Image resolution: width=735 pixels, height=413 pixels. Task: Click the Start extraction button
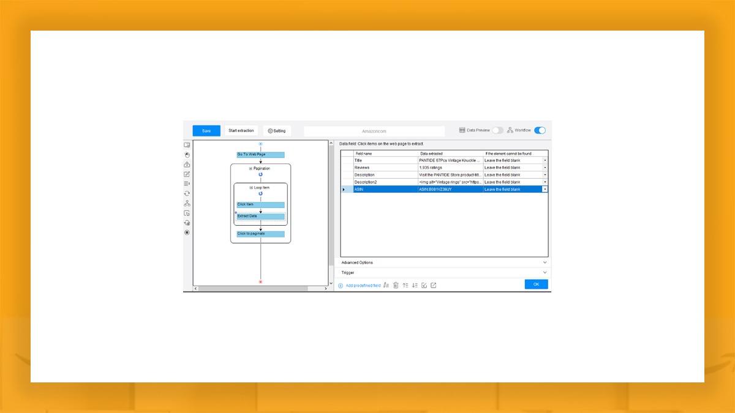pos(241,131)
